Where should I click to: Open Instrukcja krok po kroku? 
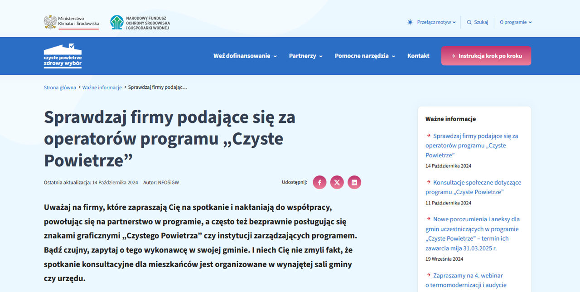tap(486, 56)
